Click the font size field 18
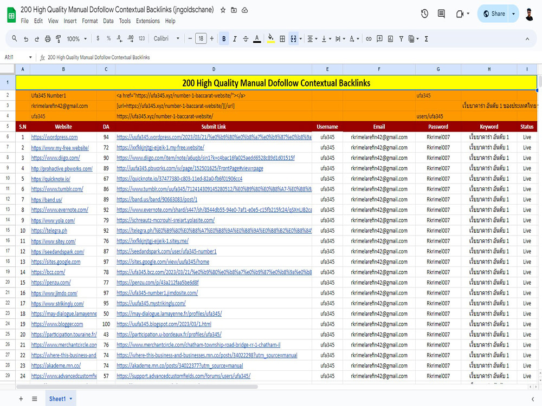Image resolution: width=542 pixels, height=406 pixels. pos(201,38)
